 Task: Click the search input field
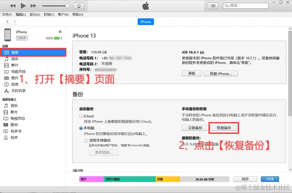tap(246, 6)
